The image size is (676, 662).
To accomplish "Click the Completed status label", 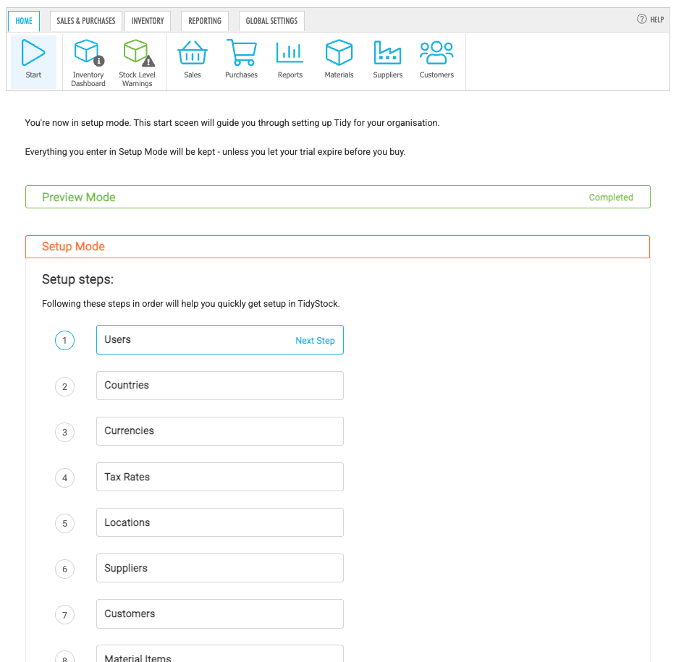I will click(611, 198).
